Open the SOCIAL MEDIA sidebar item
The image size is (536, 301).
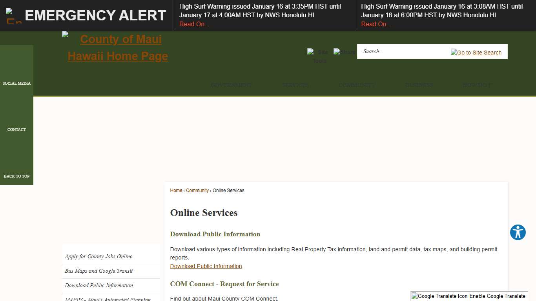coord(16,83)
